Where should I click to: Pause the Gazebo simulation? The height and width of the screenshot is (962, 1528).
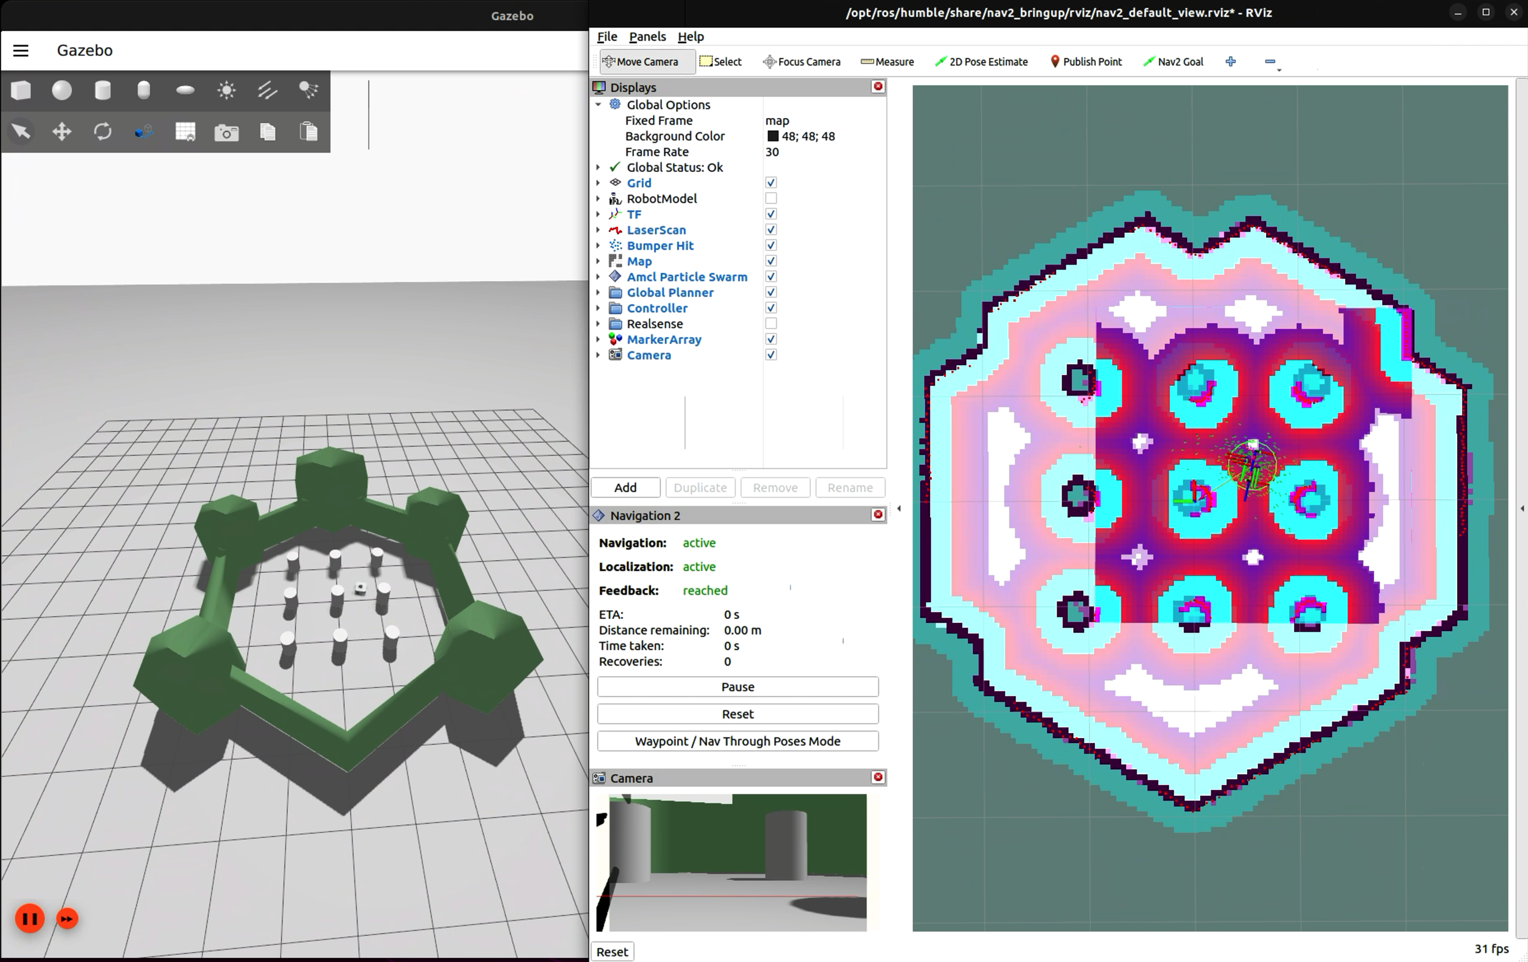pos(29,918)
